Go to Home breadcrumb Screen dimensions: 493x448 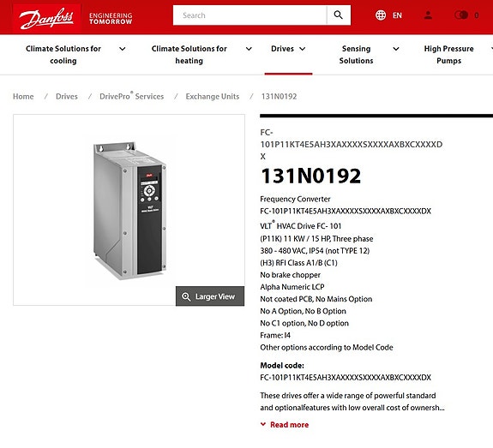[23, 97]
